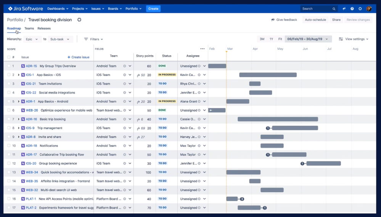Click dependency badge on PLAT-2 bar

click(265, 208)
